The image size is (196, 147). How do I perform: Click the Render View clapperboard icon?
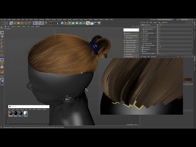tap(50, 23)
